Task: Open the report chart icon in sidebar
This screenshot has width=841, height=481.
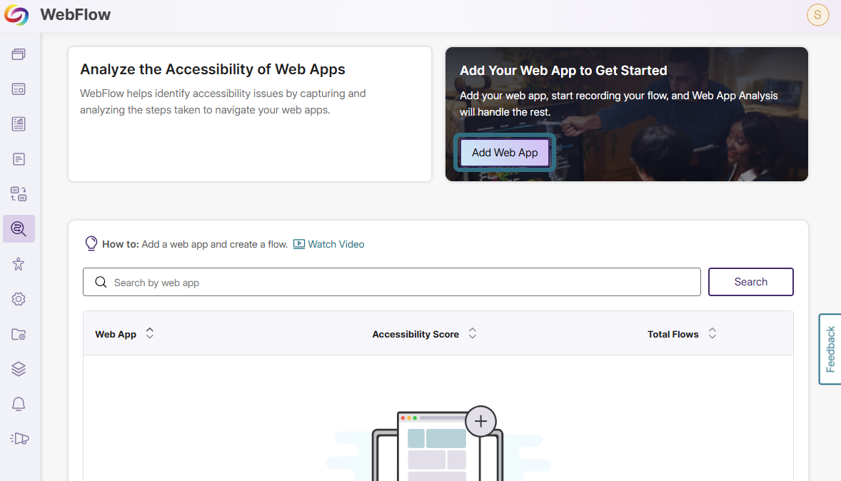Action: [x=19, y=124]
